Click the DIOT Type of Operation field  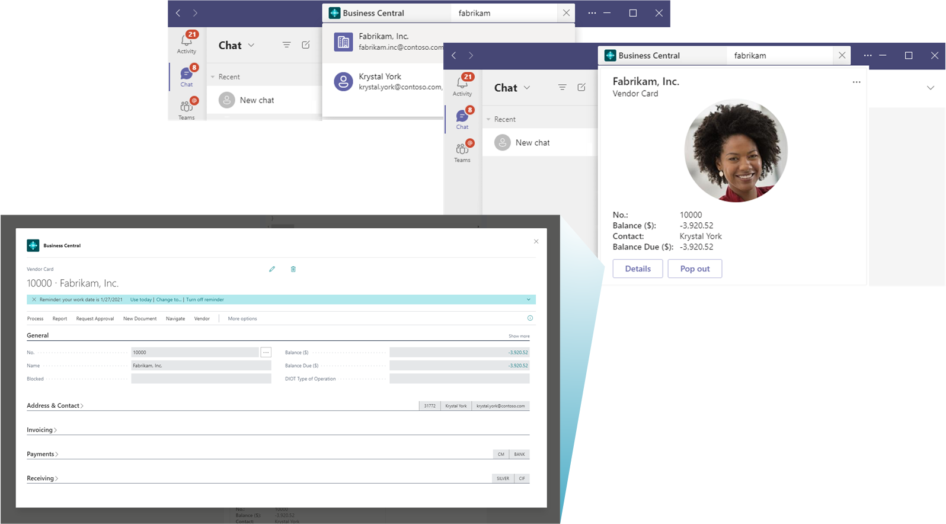point(459,378)
